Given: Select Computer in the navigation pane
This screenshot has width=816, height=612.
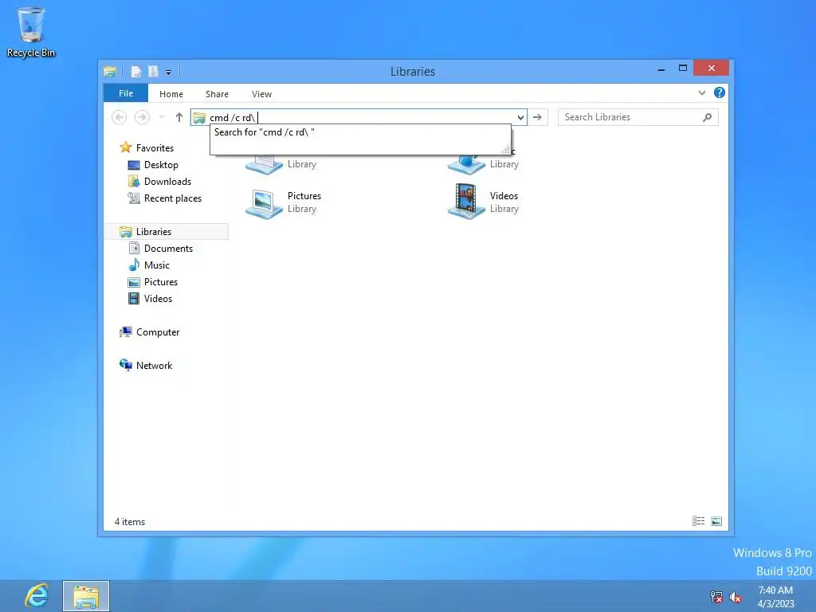Looking at the screenshot, I should 157,332.
